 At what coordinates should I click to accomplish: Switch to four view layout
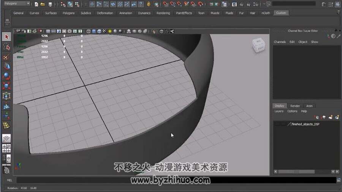click(6, 148)
